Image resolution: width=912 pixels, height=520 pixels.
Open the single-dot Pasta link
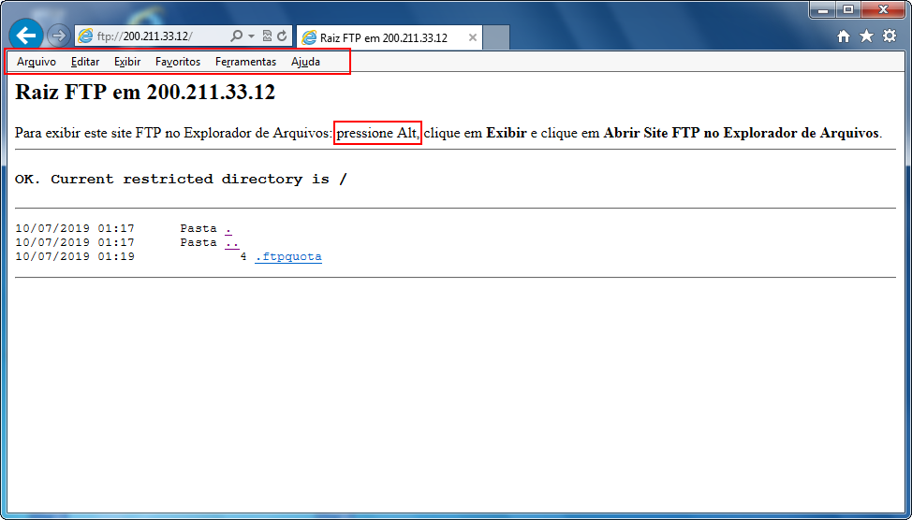228,228
